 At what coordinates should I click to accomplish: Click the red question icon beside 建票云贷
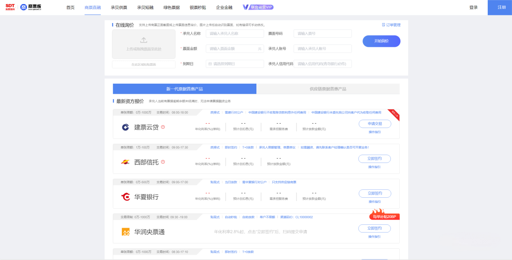coord(163,127)
